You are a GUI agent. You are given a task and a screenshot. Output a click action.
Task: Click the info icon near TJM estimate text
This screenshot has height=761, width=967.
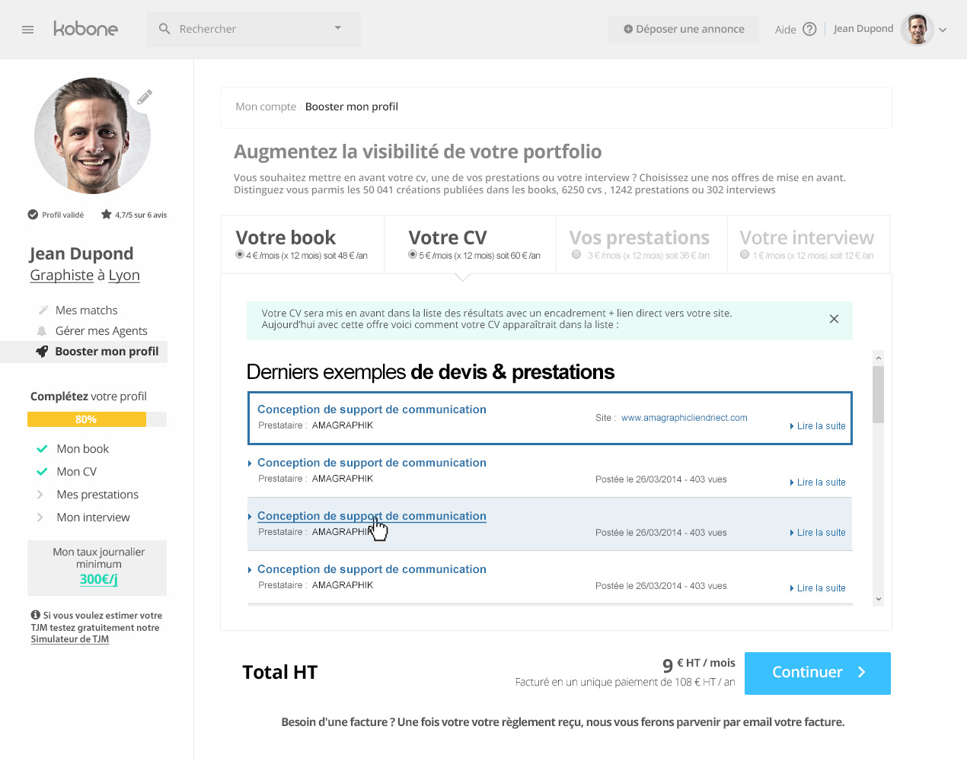35,615
